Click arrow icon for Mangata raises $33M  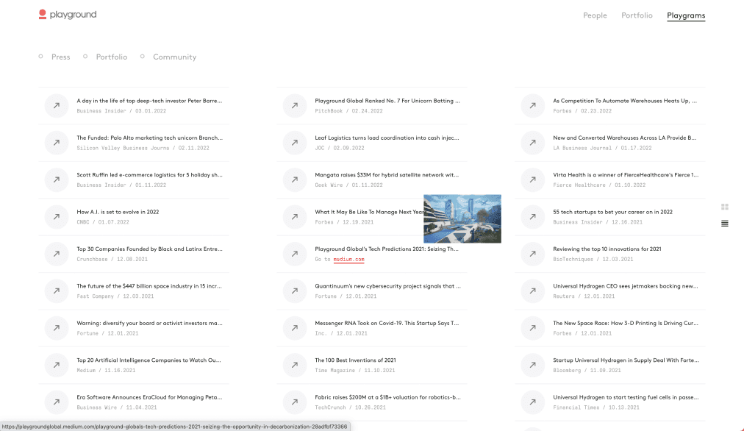[x=295, y=179]
